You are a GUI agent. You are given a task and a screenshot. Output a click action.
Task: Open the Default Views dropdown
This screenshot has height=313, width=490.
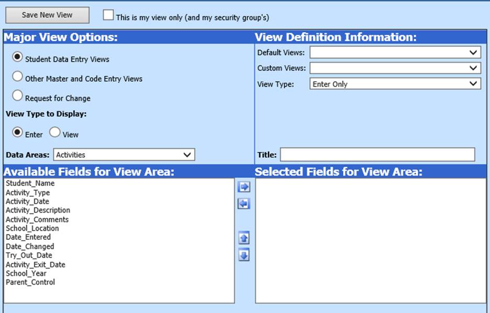pos(395,52)
